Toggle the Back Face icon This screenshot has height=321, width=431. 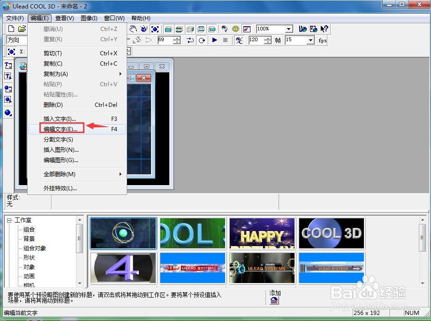(x=212, y=29)
